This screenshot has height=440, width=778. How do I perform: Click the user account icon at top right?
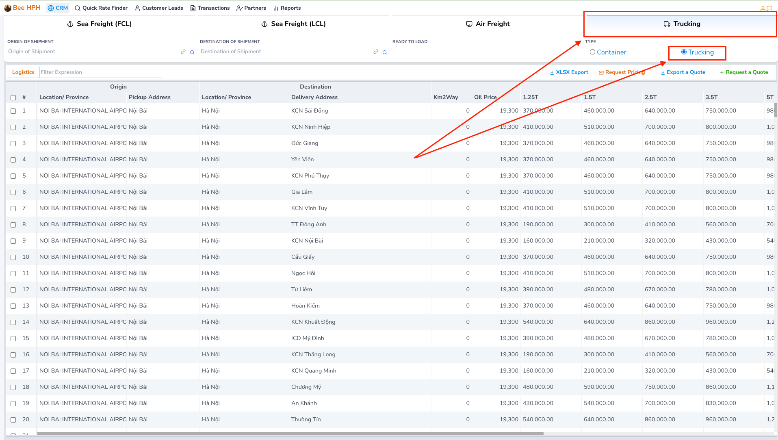tap(763, 8)
